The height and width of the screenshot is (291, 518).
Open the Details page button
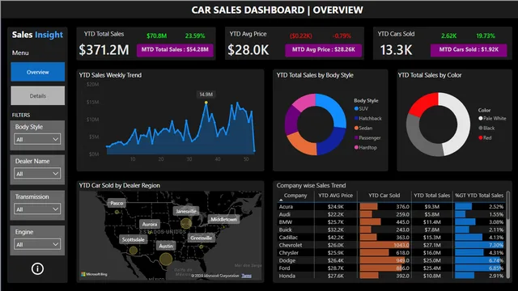coord(38,95)
